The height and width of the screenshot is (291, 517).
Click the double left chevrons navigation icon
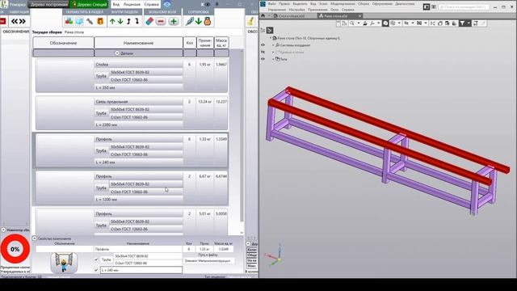tap(15, 21)
